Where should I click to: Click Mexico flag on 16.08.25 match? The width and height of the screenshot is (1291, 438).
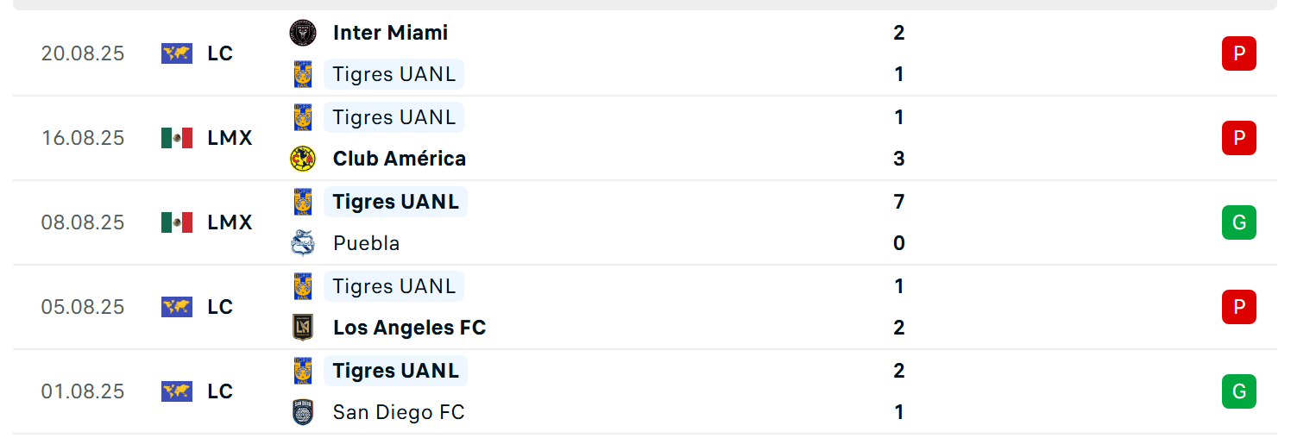coord(177,138)
